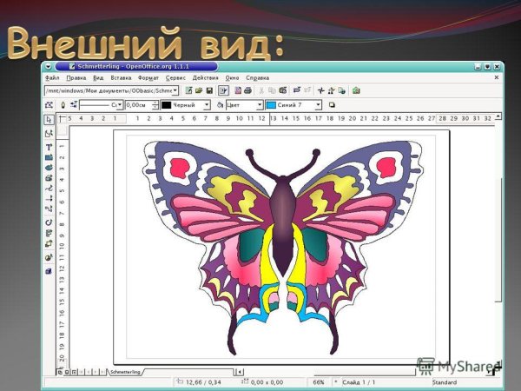The image size is (521, 391).
Task: Open the Действия menu
Action: [205, 78]
